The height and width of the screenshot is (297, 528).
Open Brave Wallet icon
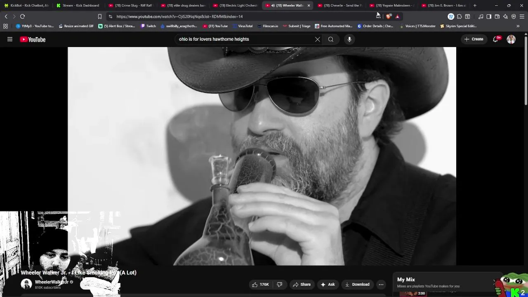[x=497, y=16]
